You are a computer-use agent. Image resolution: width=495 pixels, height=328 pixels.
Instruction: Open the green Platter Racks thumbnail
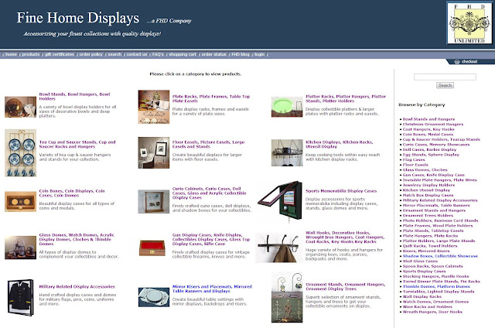(287, 107)
